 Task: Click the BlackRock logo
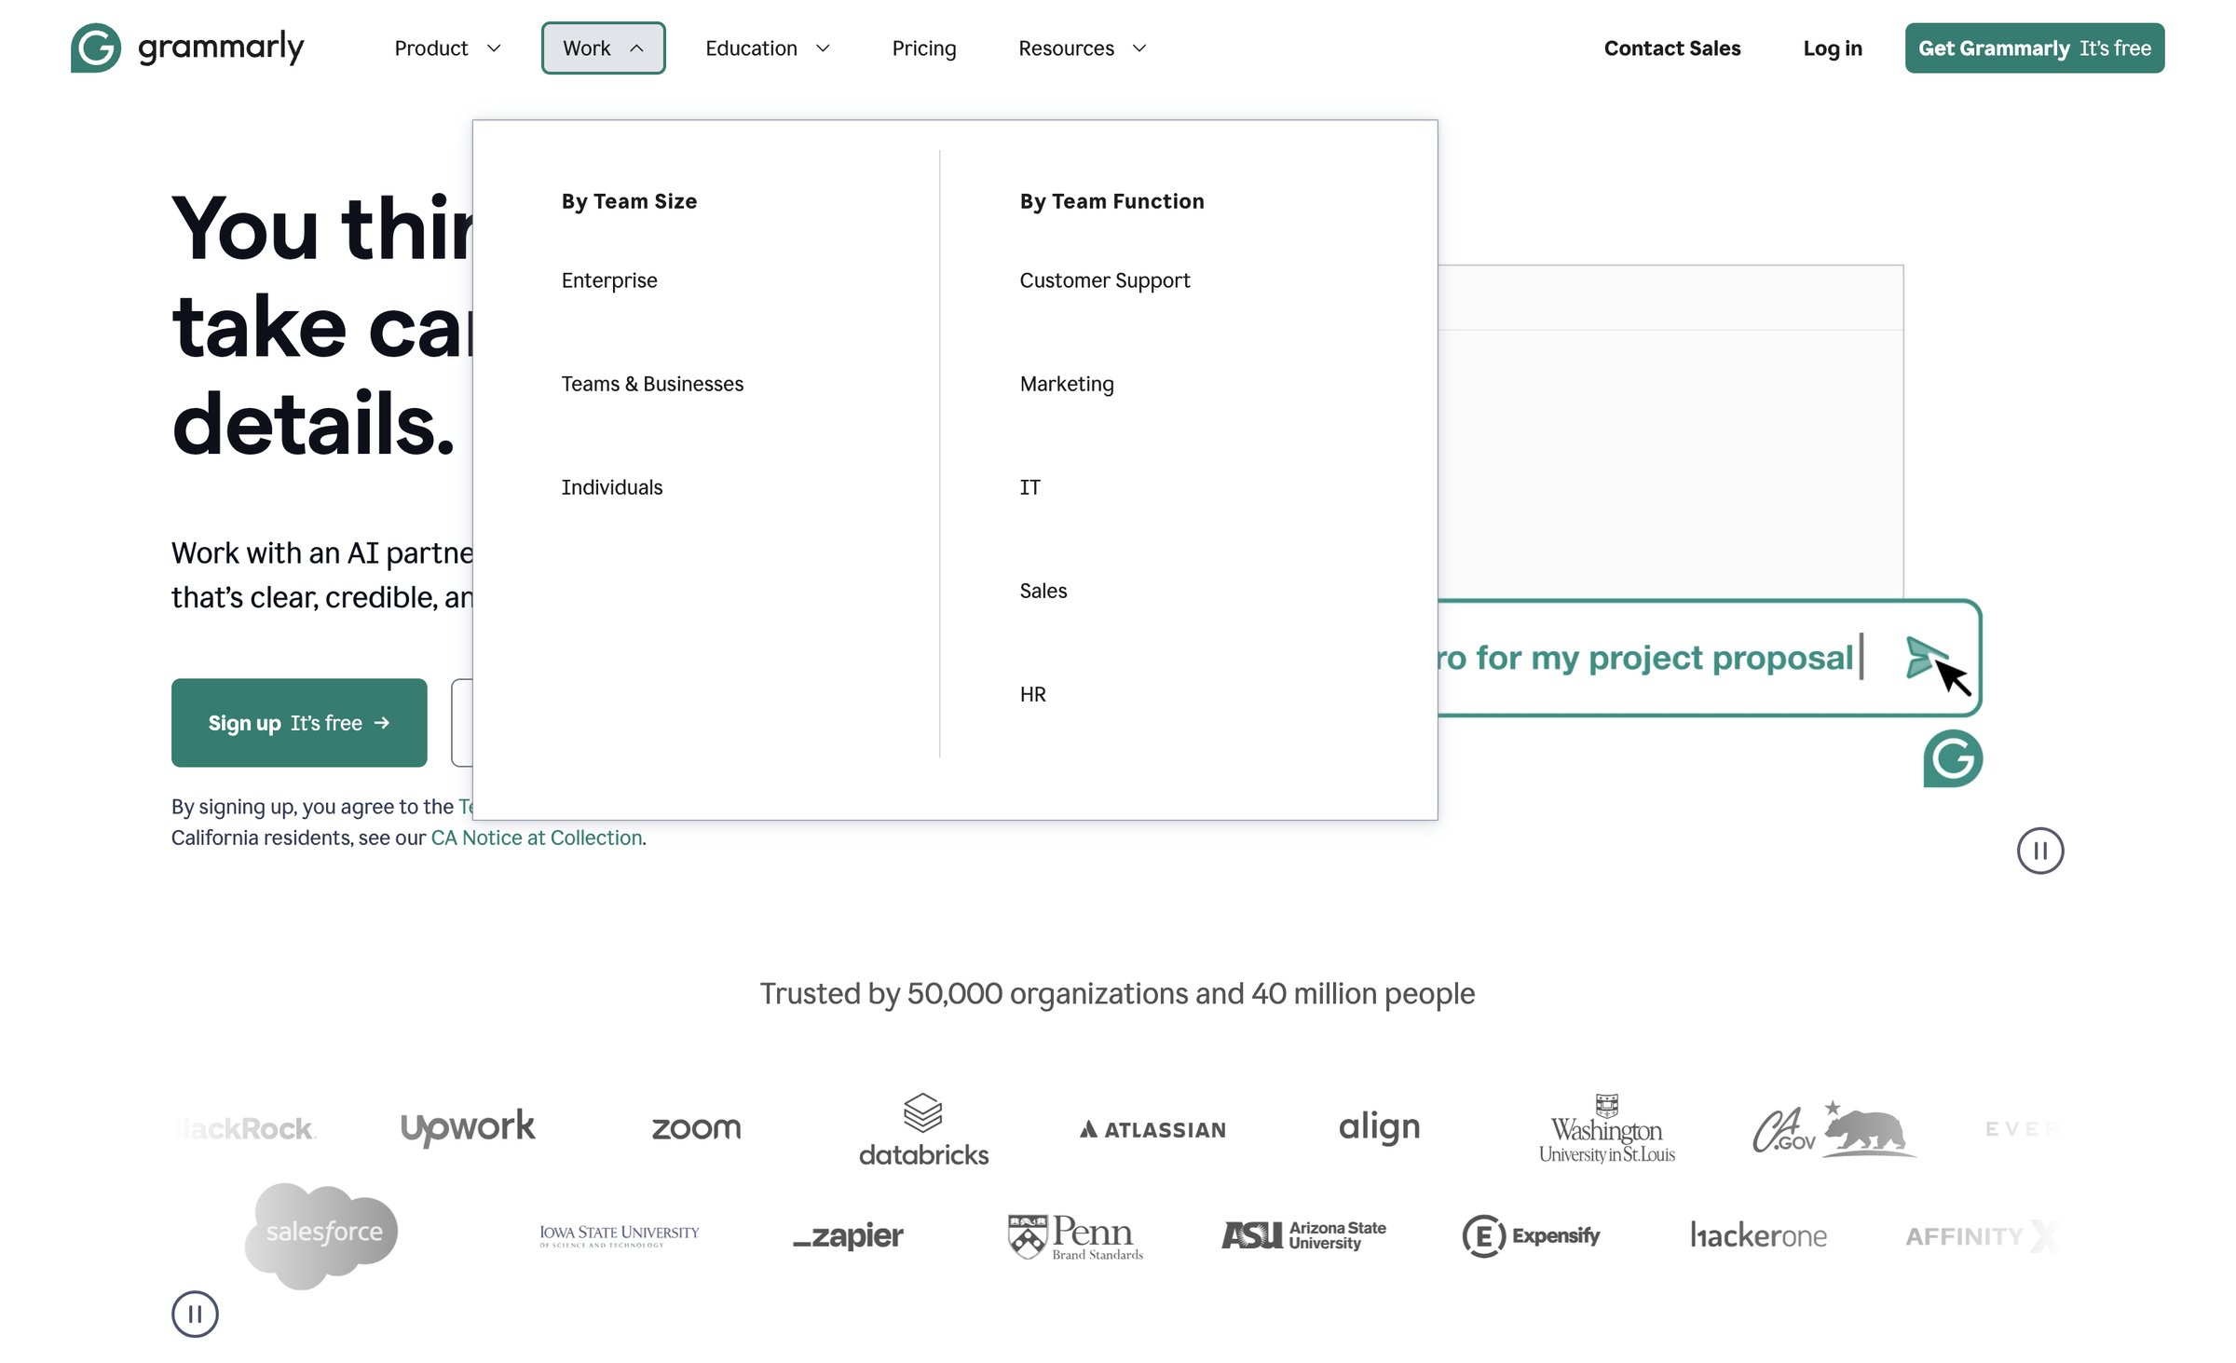(246, 1129)
